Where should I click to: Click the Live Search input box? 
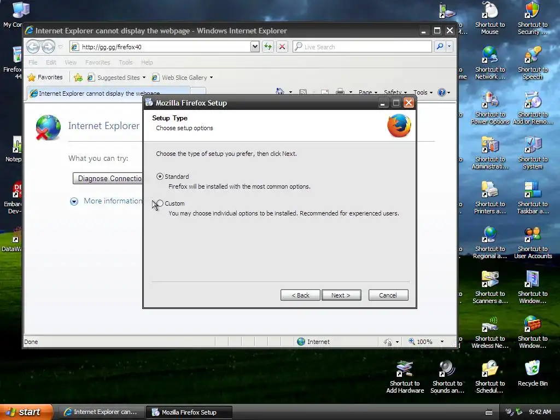coord(362,47)
